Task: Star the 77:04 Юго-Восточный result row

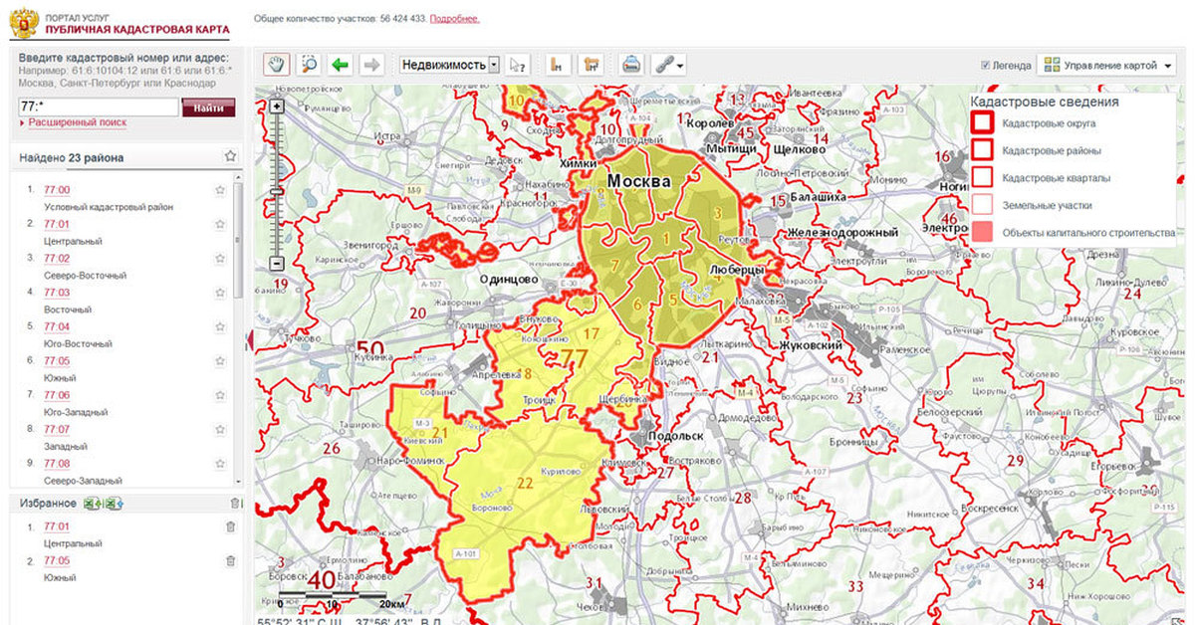Action: [220, 327]
